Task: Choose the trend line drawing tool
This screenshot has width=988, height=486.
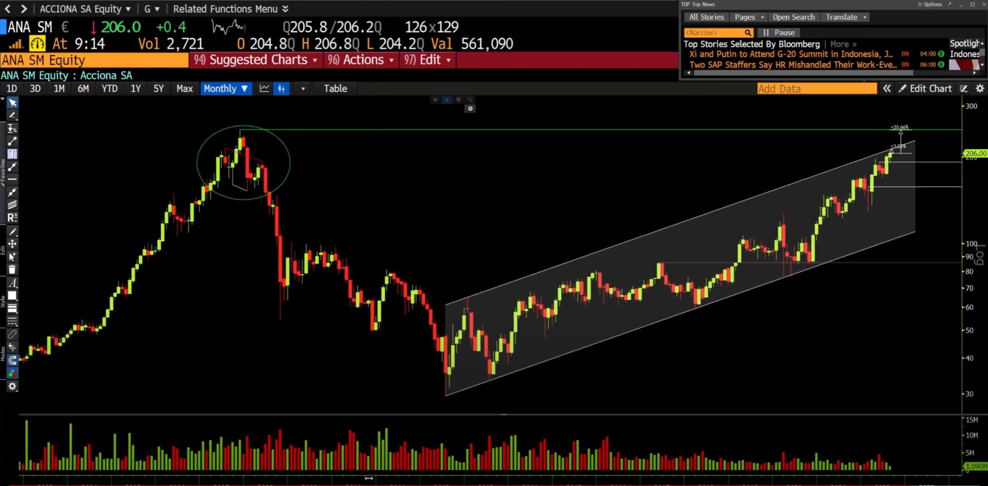Action: tap(12, 141)
